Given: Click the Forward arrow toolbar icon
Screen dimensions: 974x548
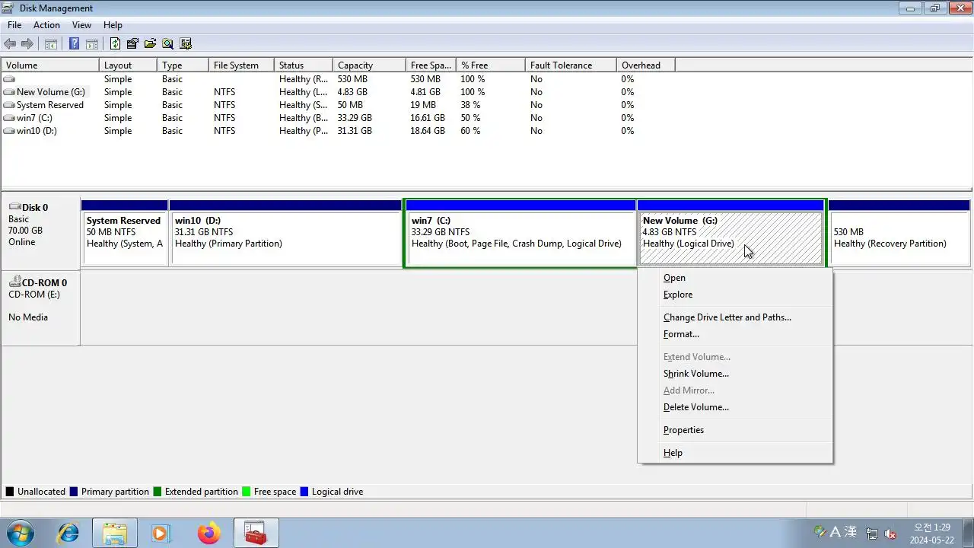Looking at the screenshot, I should coord(27,44).
